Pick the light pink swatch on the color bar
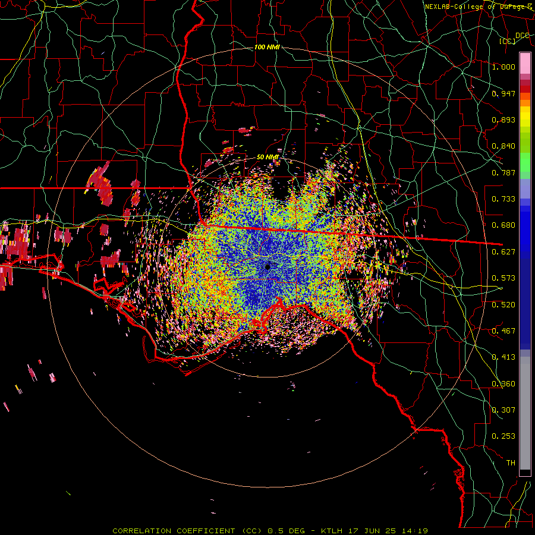Screen dimensions: 535x535 click(525, 63)
